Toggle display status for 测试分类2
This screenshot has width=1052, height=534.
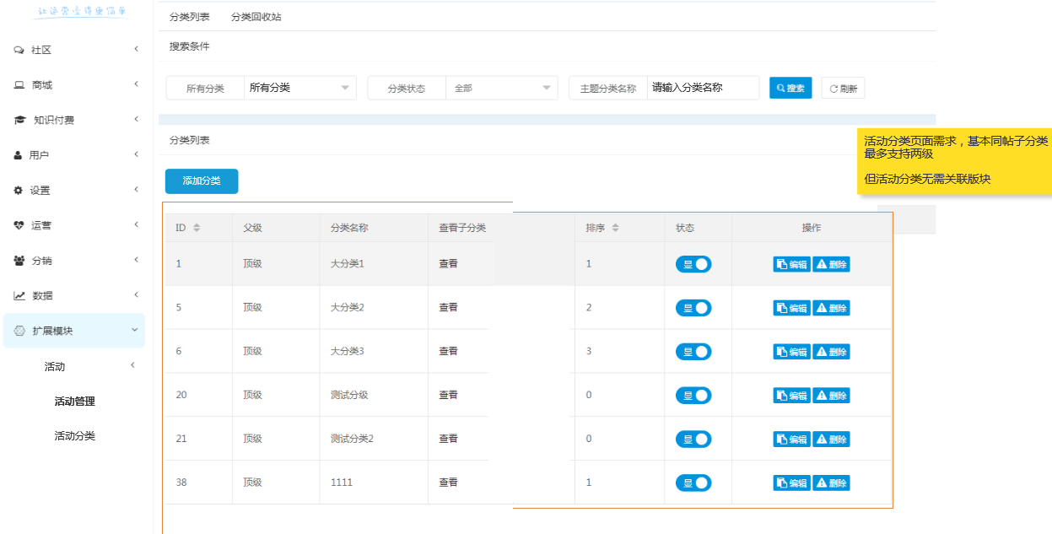coord(693,440)
